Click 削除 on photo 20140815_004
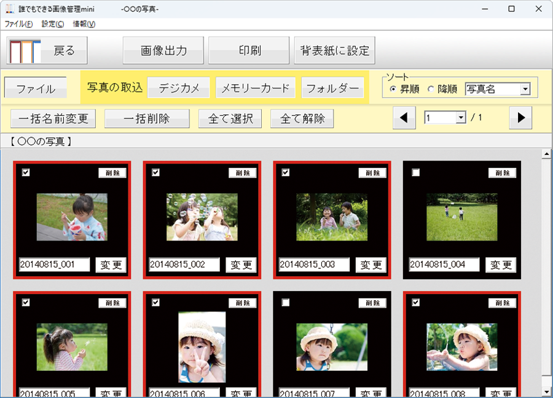Screen dimensions: 553x398 502,173
